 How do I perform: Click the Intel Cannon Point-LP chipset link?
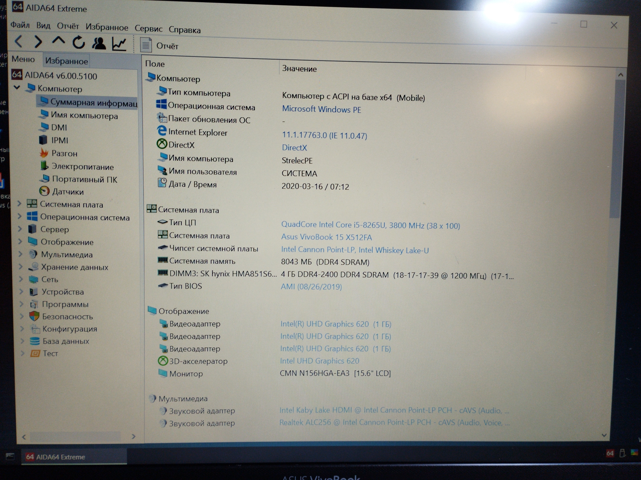click(x=355, y=250)
